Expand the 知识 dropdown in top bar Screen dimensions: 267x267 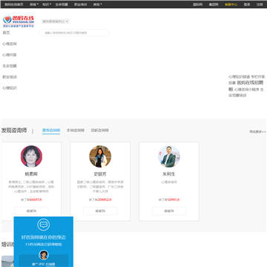click(47, 4)
